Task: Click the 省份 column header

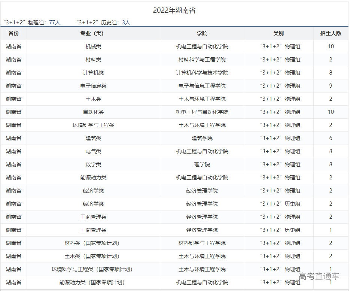Action: click(x=13, y=33)
